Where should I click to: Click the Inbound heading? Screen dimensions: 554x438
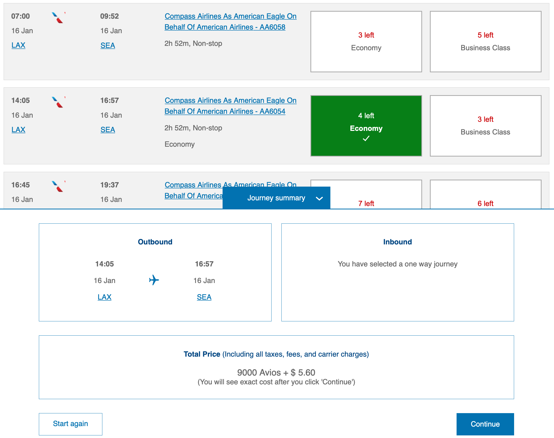[x=397, y=242]
